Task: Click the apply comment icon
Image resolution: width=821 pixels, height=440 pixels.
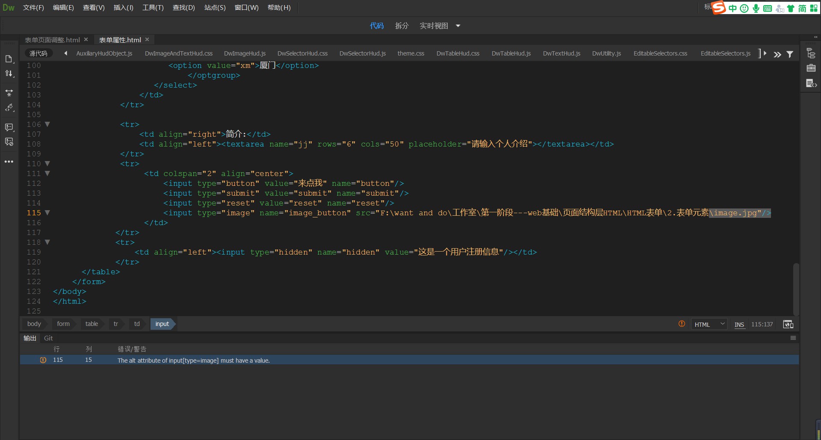Action: click(x=9, y=127)
